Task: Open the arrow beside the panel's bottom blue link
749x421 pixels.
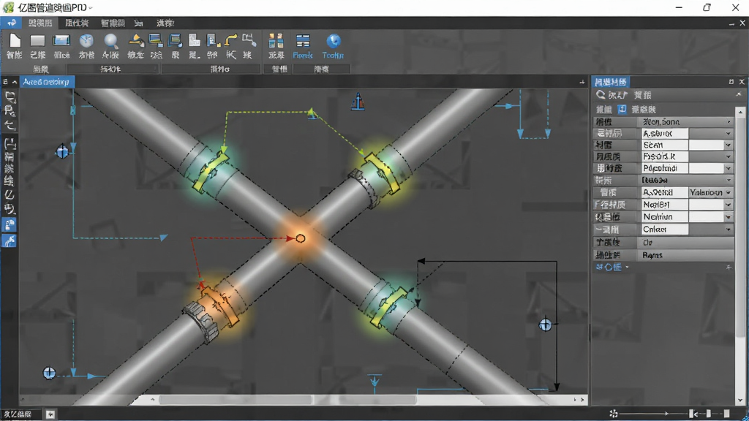Action: (x=627, y=268)
